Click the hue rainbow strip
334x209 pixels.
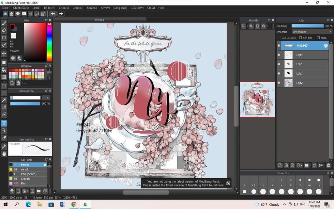[x=49, y=42]
